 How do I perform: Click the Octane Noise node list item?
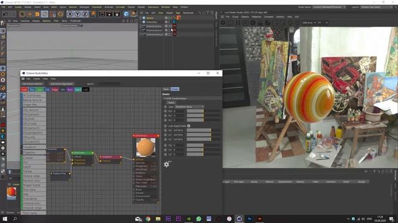pos(34,176)
